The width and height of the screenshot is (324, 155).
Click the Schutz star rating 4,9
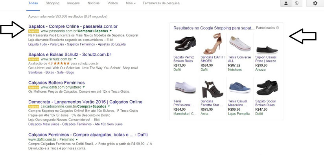point(59,64)
